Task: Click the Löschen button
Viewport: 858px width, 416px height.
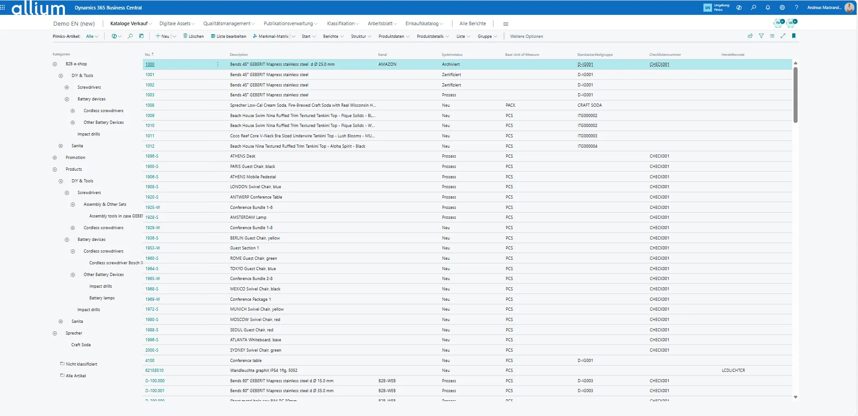Action: 193,36
